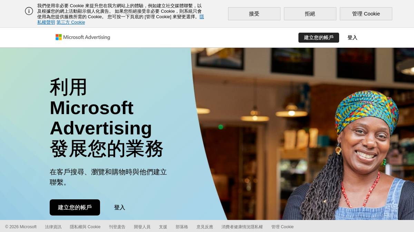Click the cookie notice info icon
This screenshot has height=232, width=414.
pos(29,11)
